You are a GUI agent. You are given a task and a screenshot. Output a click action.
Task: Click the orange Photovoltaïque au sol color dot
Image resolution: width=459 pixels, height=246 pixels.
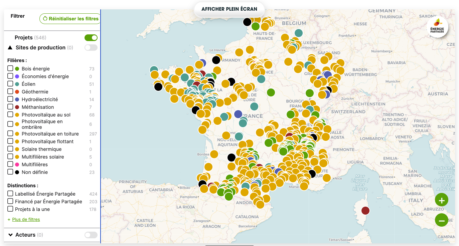[17, 115]
